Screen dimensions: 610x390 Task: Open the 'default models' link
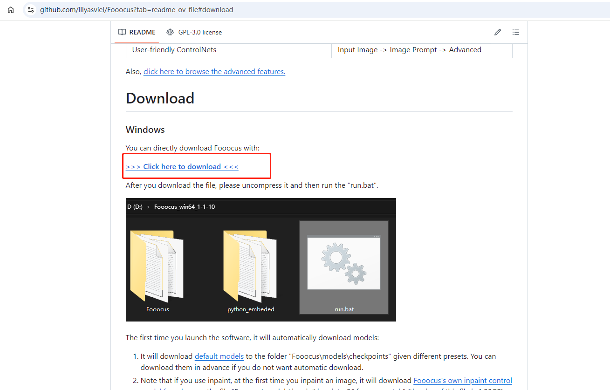(219, 356)
